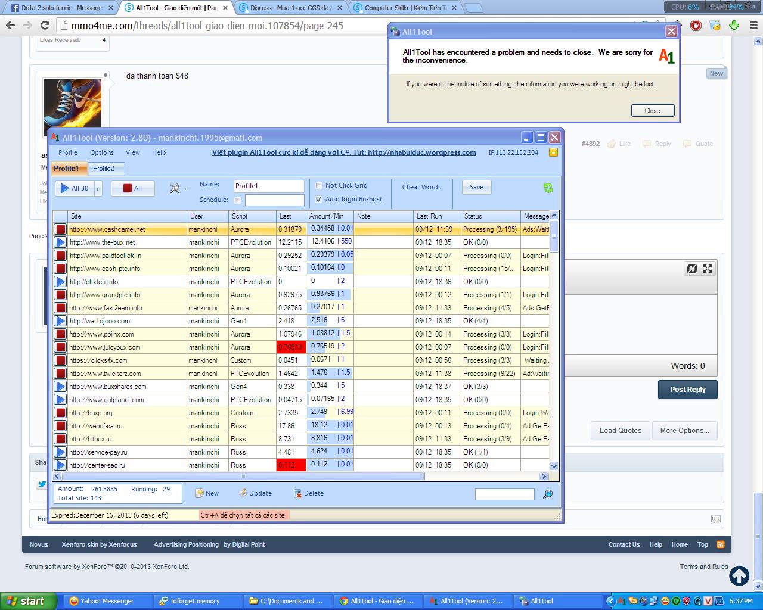Click the Cheat Words label button
This screenshot has height=610, width=763.
[421, 187]
